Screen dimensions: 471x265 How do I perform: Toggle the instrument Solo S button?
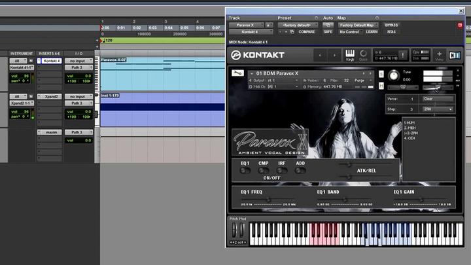click(x=381, y=74)
